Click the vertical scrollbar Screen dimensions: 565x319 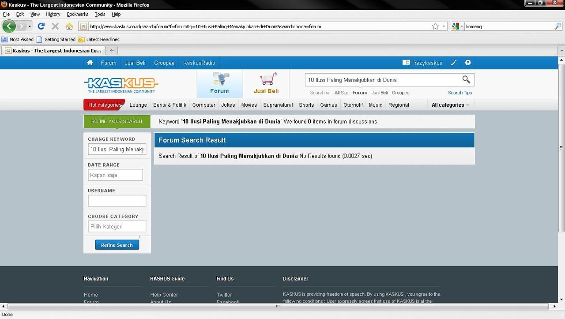click(561, 148)
